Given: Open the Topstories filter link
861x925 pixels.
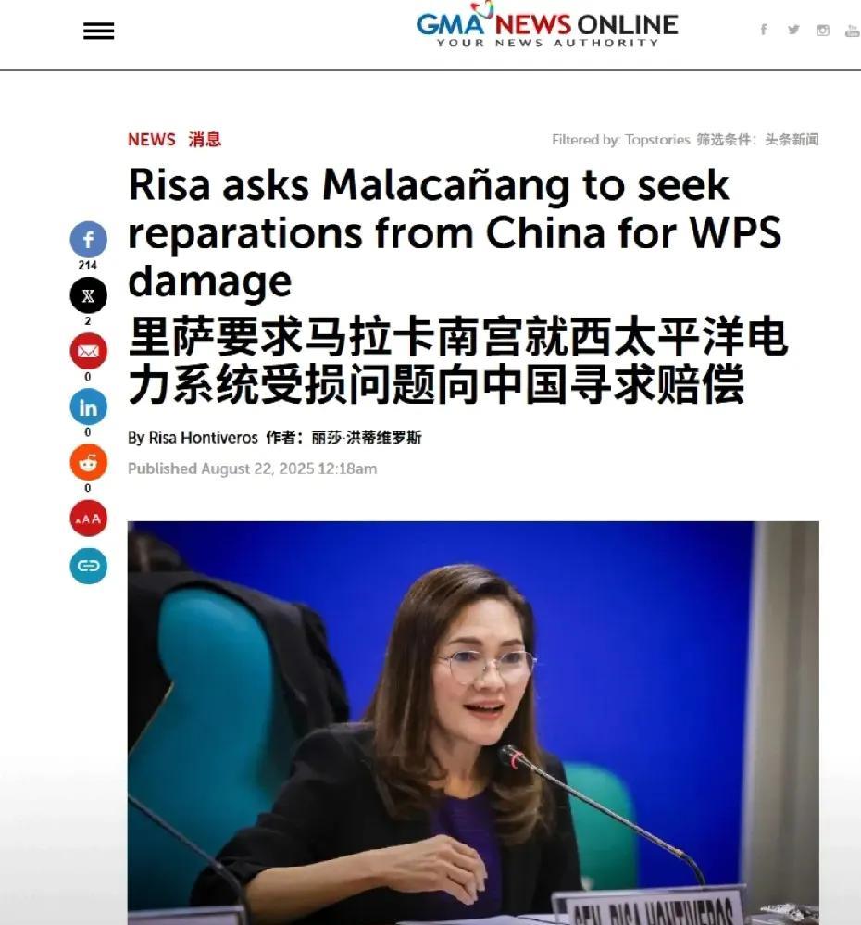Looking at the screenshot, I should click(657, 140).
